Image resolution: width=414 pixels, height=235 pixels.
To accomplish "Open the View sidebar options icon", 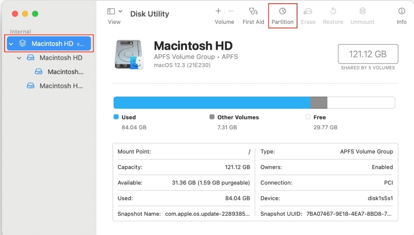I will [x=111, y=11].
